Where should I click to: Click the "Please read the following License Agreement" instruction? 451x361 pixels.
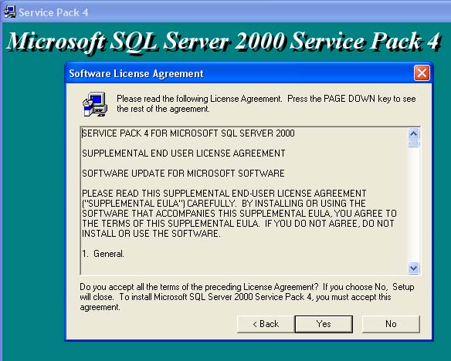coord(266,103)
